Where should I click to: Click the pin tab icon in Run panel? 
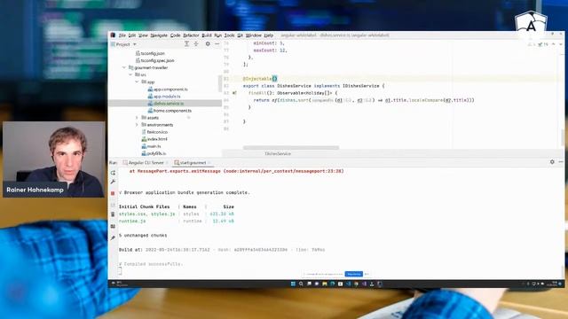(113, 238)
